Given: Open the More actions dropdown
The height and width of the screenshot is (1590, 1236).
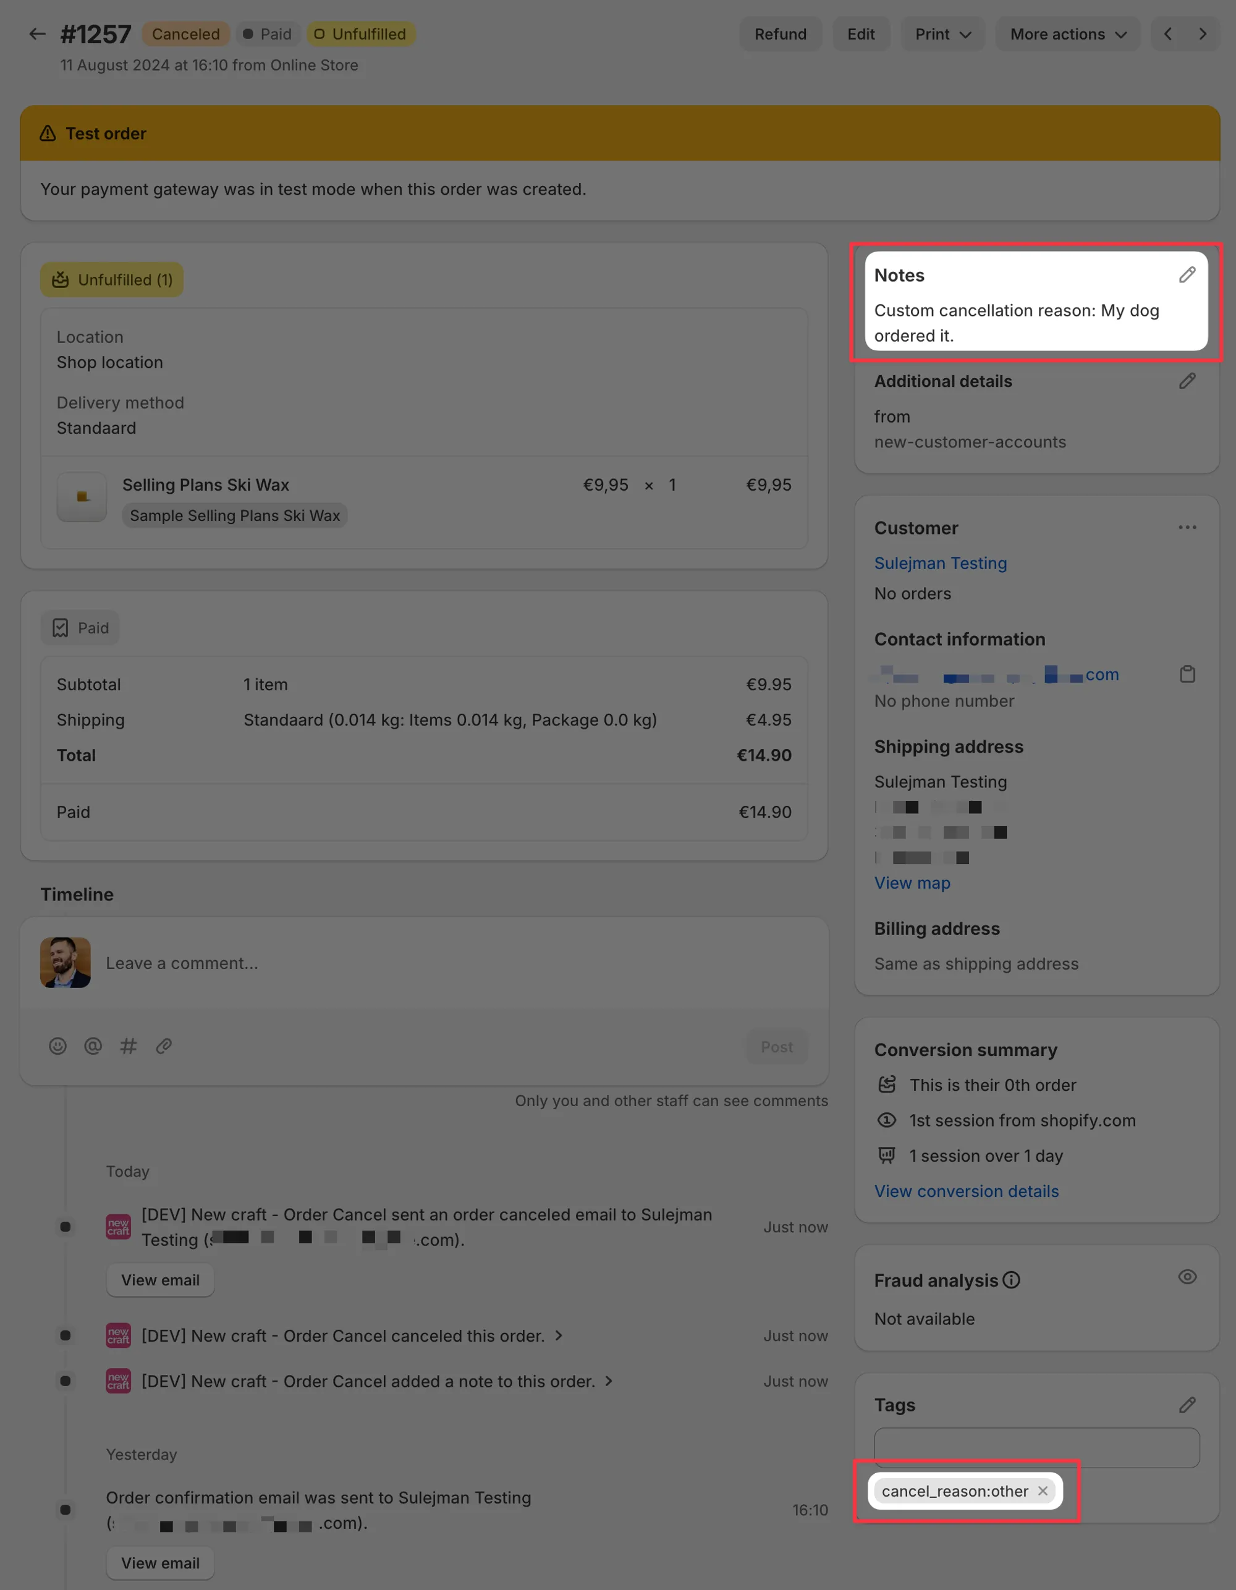Looking at the screenshot, I should click(x=1067, y=33).
